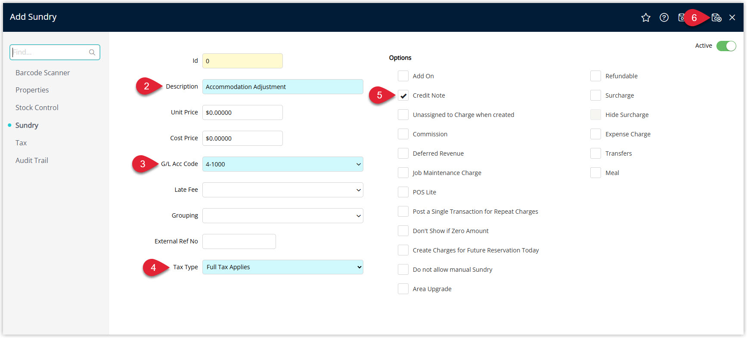Open the Tax section
The width and height of the screenshot is (747, 338).
[21, 143]
